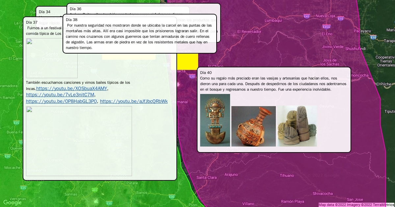The image size is (395, 207).
Task: Click the E25 shield near Buena Fe
Action: click(16, 123)
